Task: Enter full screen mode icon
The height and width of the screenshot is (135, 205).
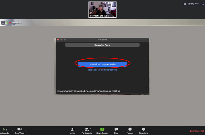Action: click(203, 4)
